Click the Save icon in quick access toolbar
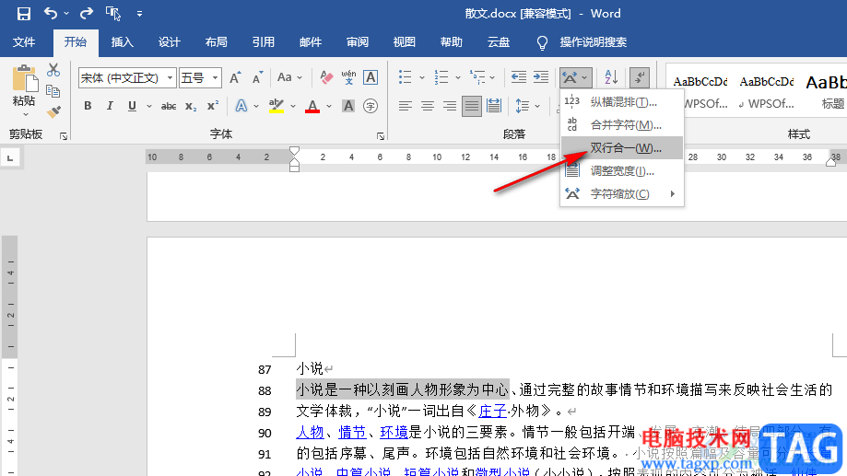Viewport: 847px width, 476px height. pyautogui.click(x=24, y=14)
